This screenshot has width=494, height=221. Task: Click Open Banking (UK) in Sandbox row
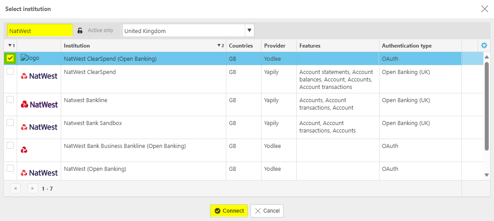[x=406, y=123]
